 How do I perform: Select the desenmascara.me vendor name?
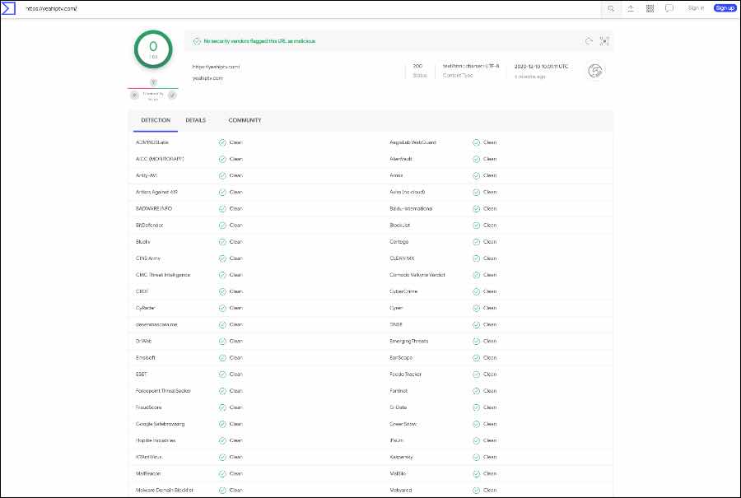tap(156, 324)
